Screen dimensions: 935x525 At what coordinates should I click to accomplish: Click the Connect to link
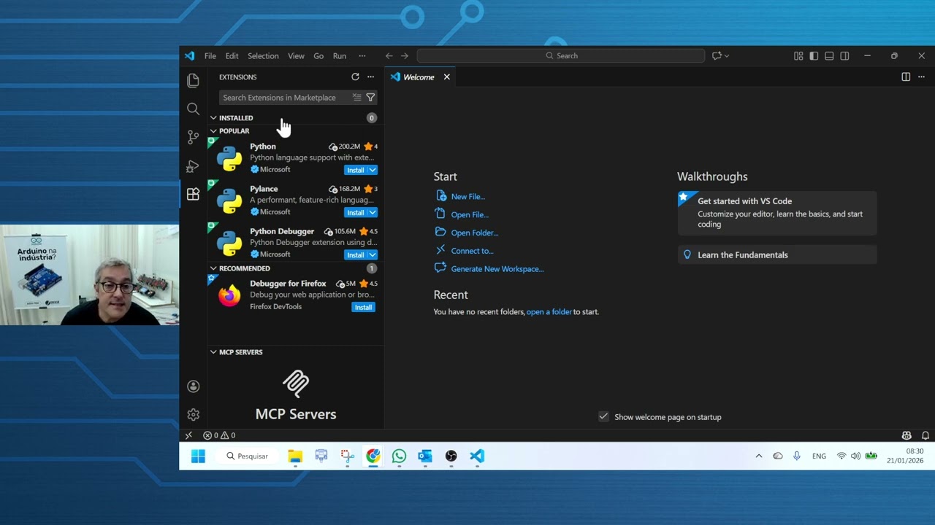coord(472,251)
